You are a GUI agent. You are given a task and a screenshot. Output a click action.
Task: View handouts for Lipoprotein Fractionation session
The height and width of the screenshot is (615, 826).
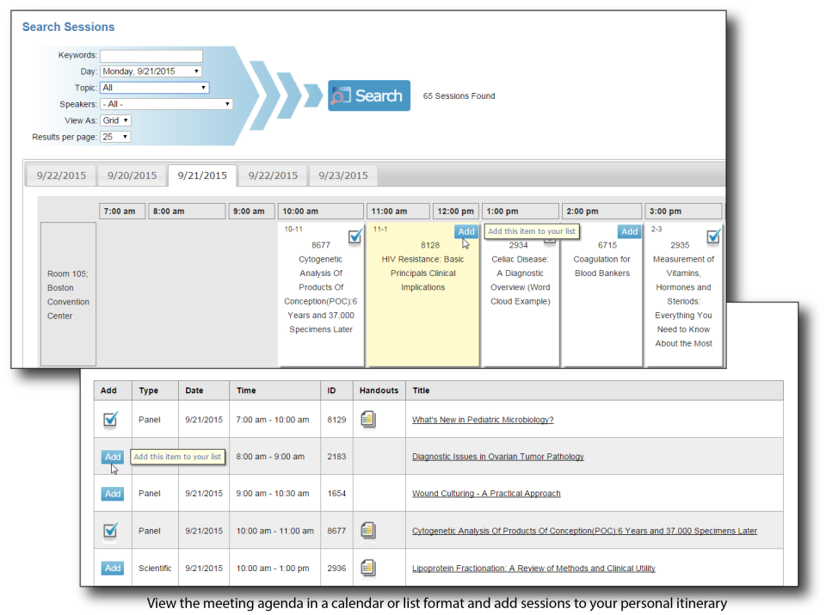[x=369, y=568]
